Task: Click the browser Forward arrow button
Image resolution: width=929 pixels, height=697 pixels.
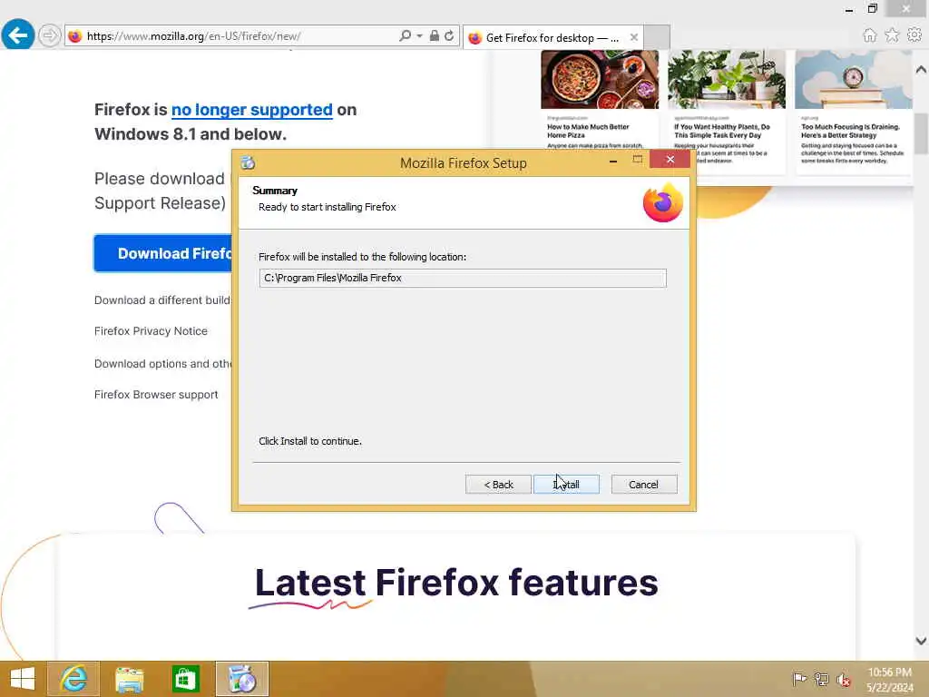Action: (x=50, y=35)
